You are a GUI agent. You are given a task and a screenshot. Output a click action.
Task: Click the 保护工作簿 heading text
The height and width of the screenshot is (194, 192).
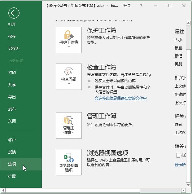[102, 30]
